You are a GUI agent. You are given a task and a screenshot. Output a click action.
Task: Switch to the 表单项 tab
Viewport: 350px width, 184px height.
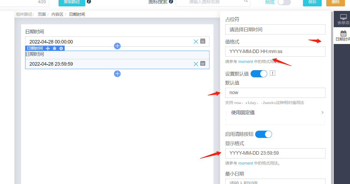click(x=343, y=19)
